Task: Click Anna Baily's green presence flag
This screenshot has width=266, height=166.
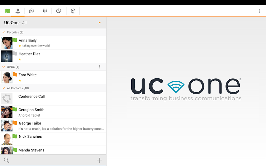Action: [x=15, y=40]
